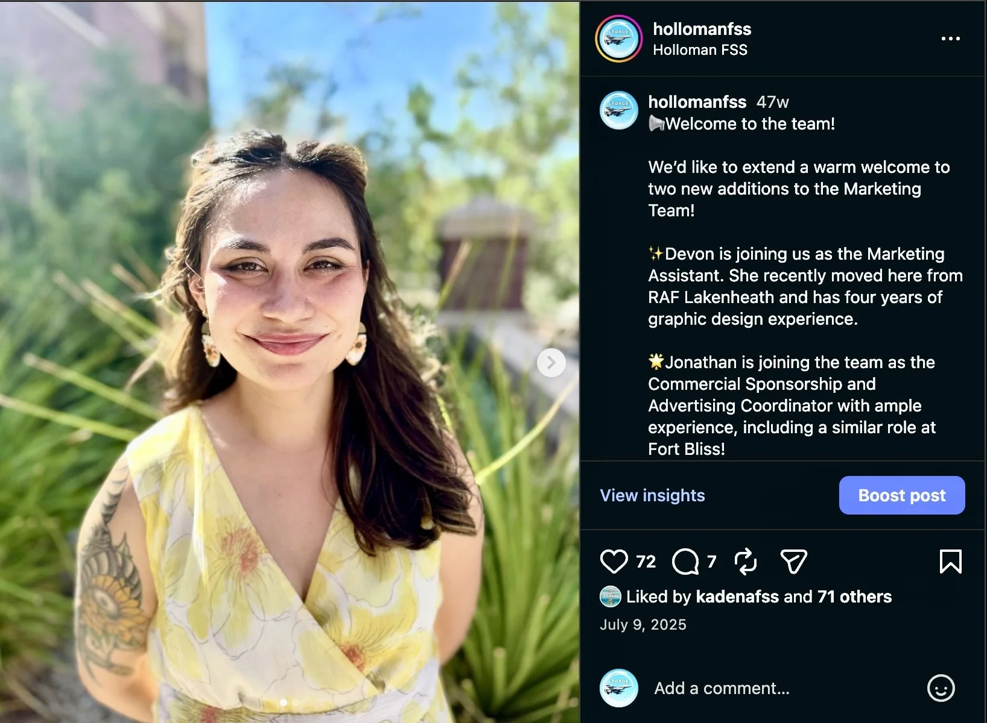Click the small kadenafss avatar near likes
Image resolution: width=987 pixels, height=723 pixels.
(611, 596)
